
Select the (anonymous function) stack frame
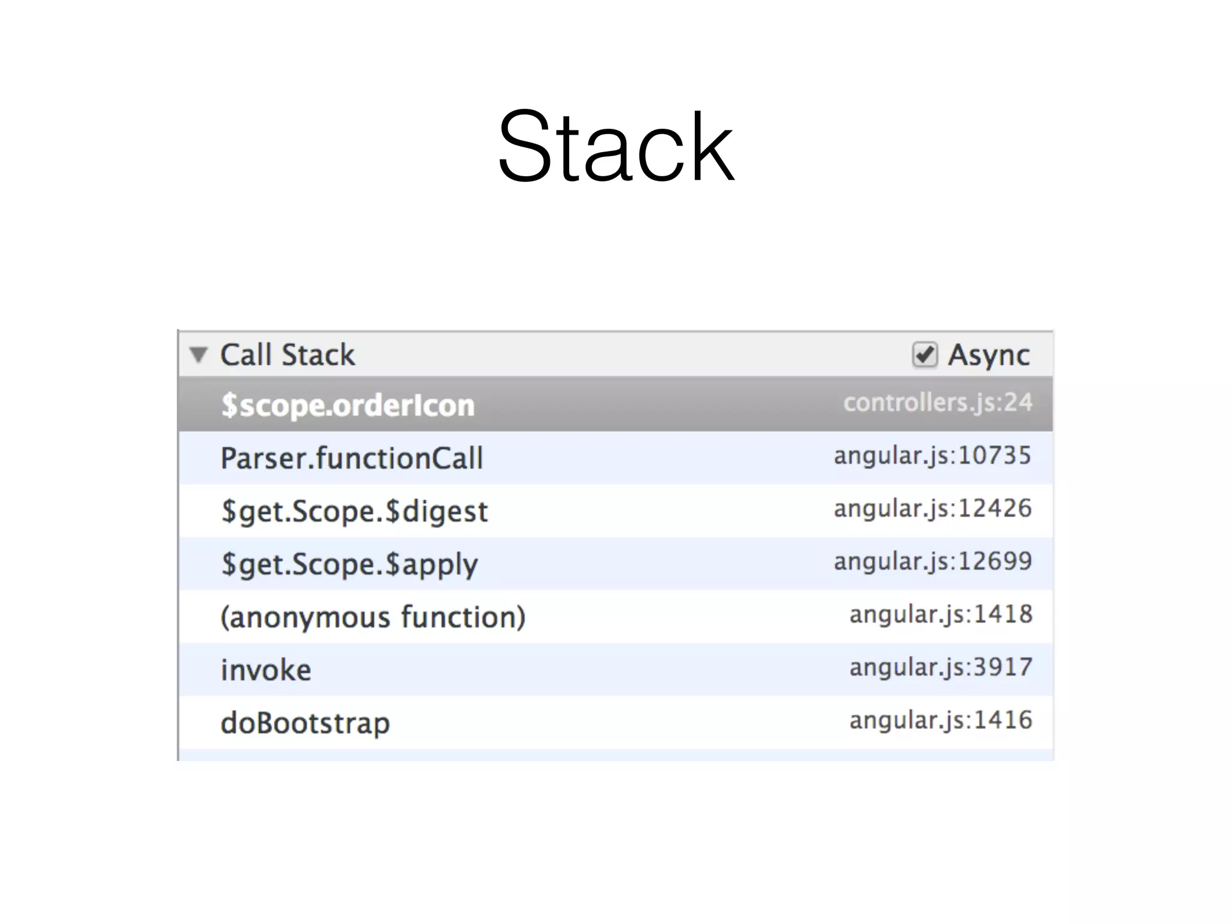pos(615,617)
